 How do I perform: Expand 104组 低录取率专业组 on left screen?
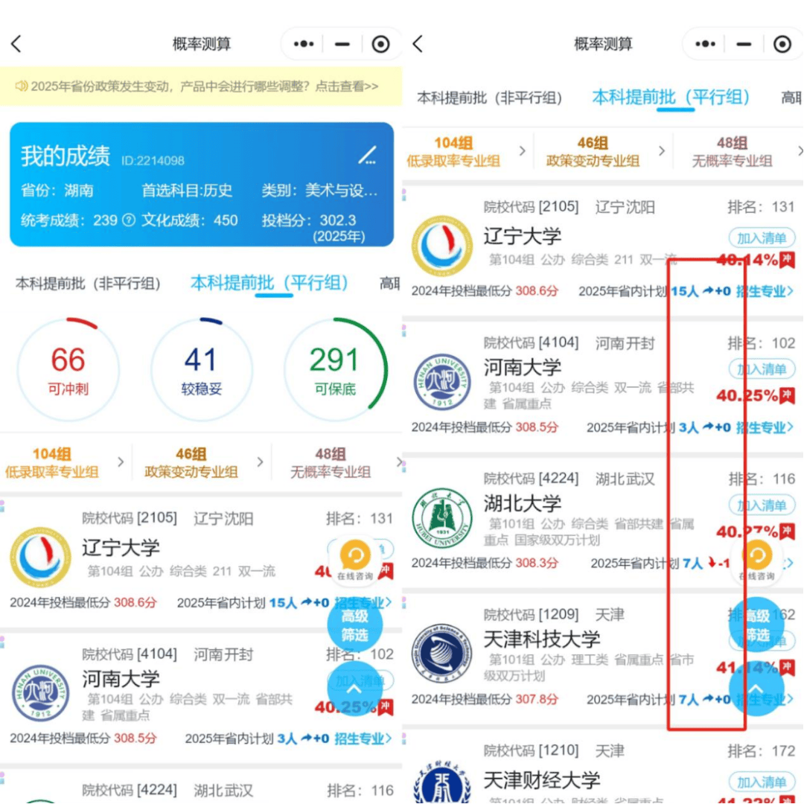click(64, 463)
